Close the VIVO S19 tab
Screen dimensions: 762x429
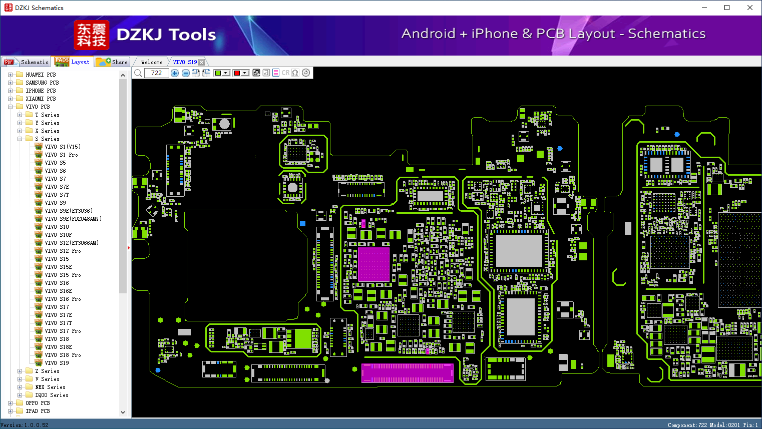(201, 62)
